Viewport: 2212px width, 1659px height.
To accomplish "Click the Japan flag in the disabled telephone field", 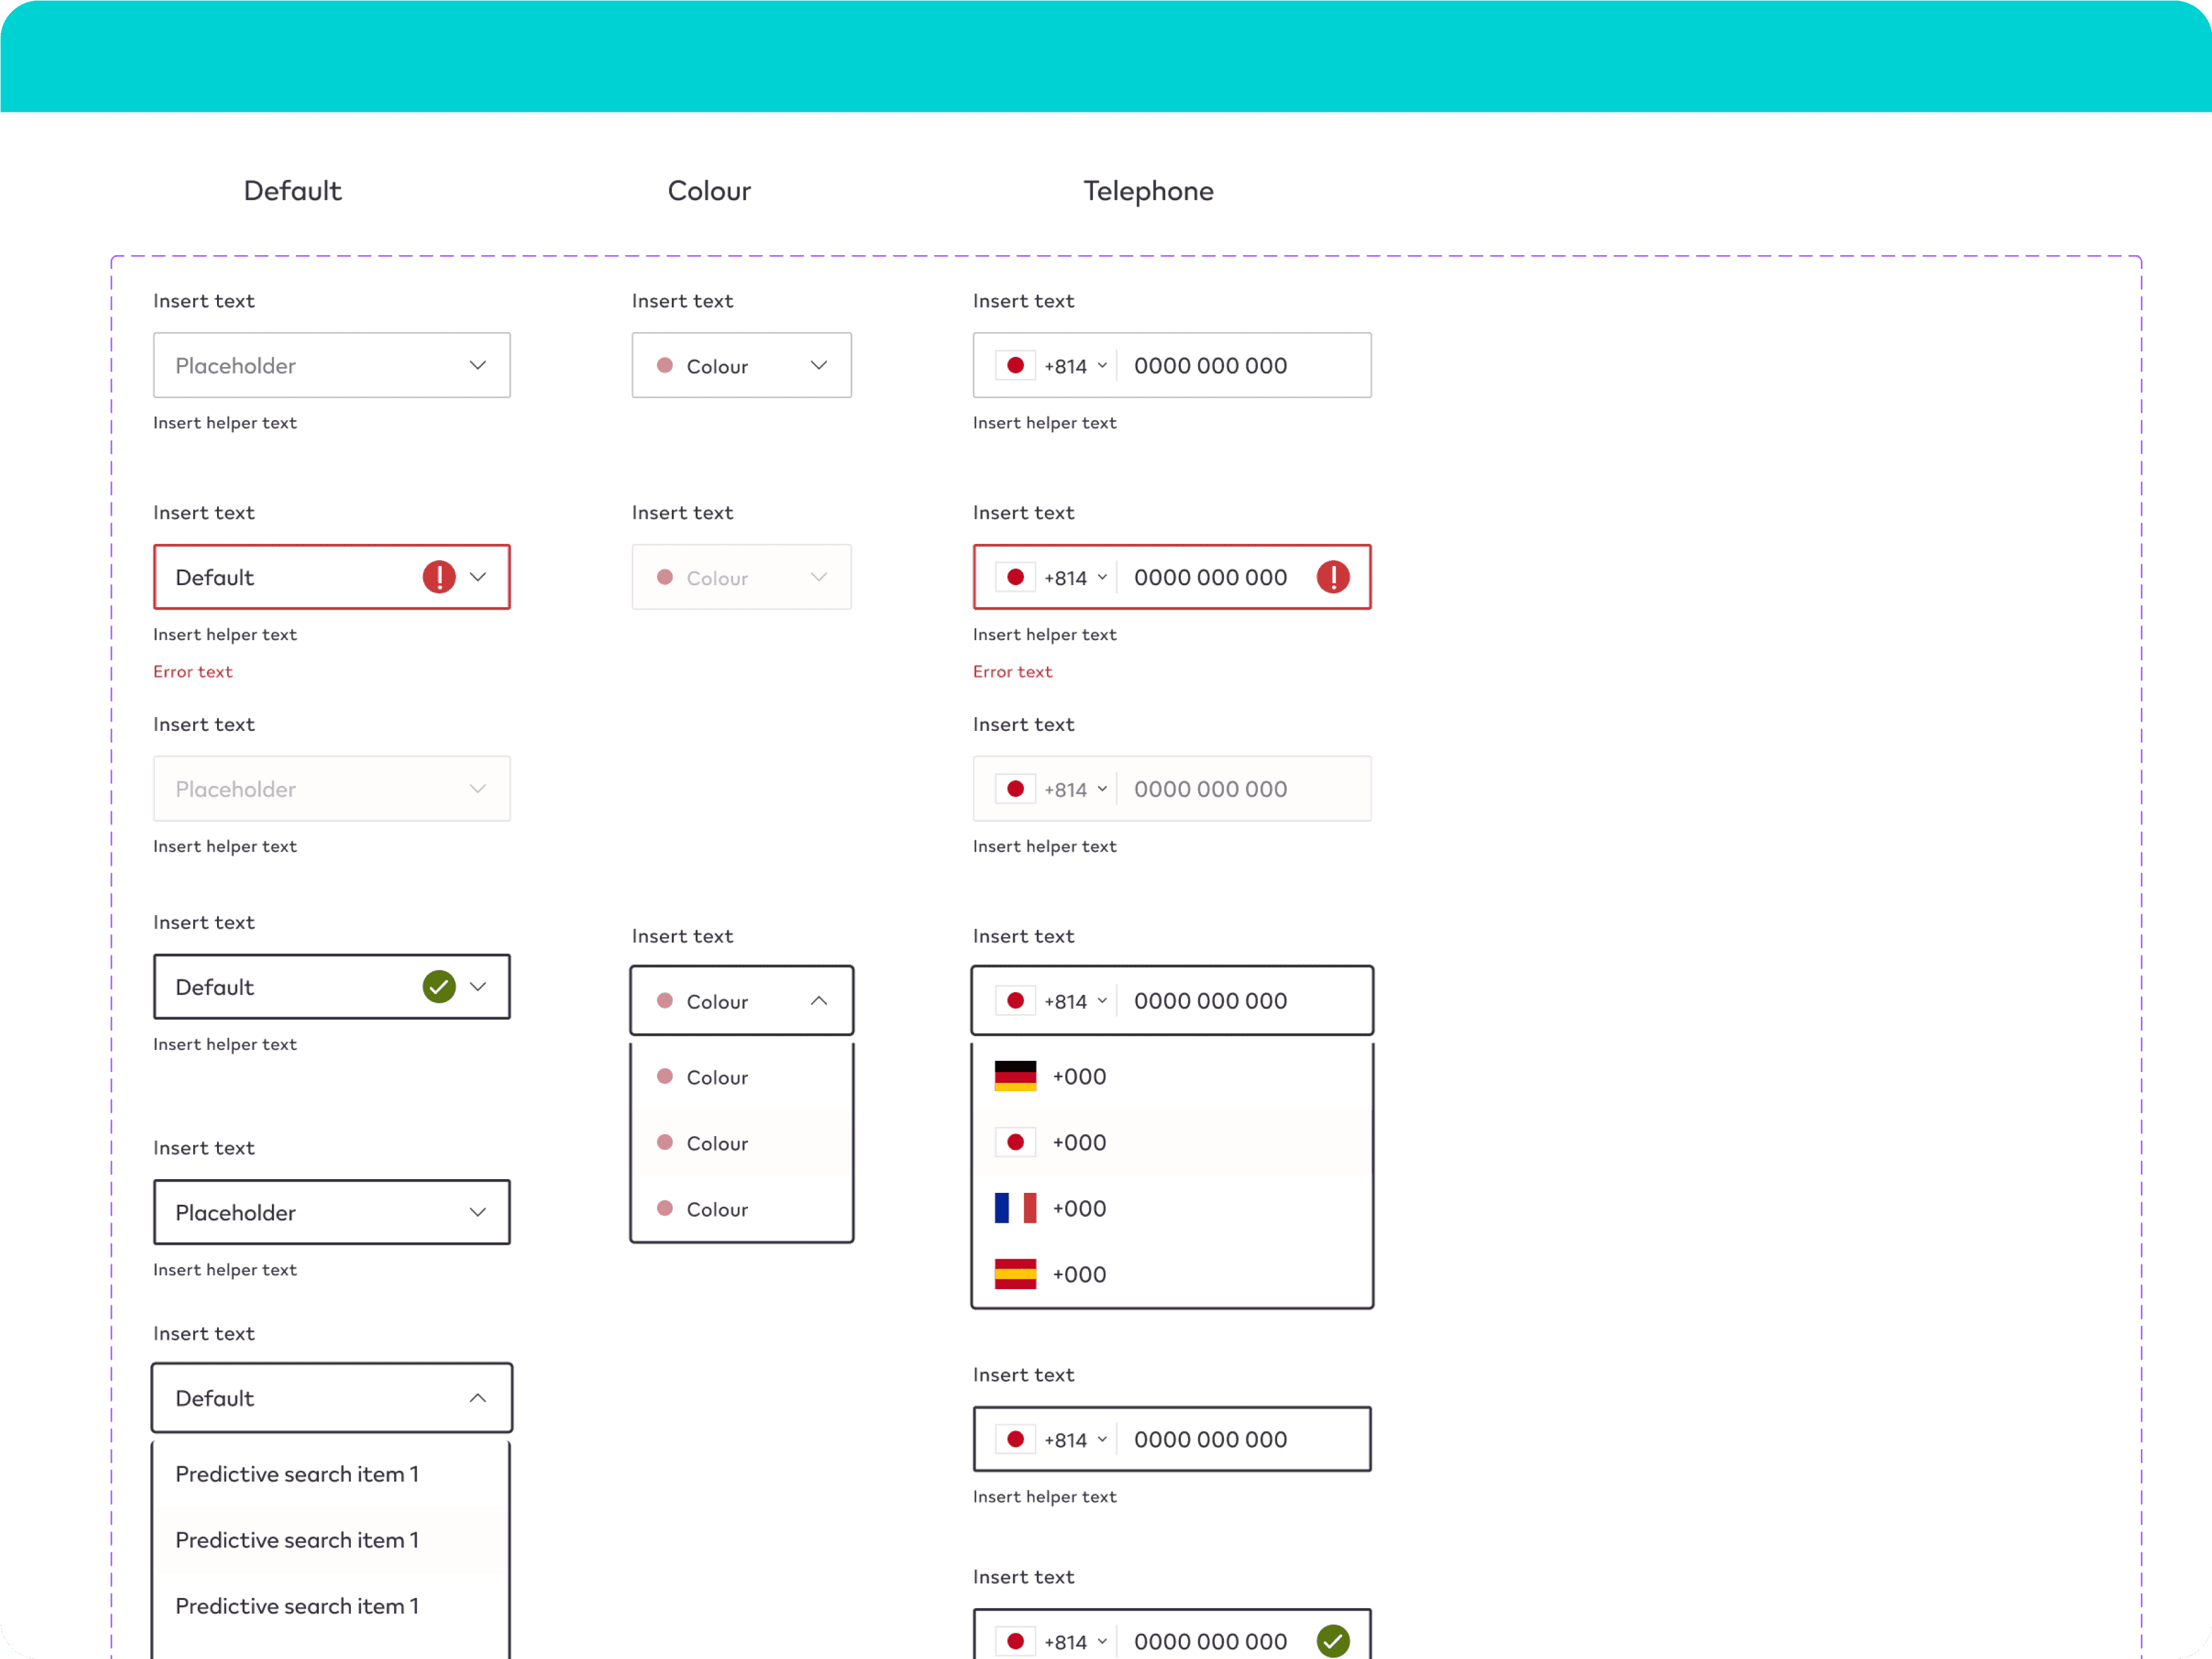I will pos(1015,788).
